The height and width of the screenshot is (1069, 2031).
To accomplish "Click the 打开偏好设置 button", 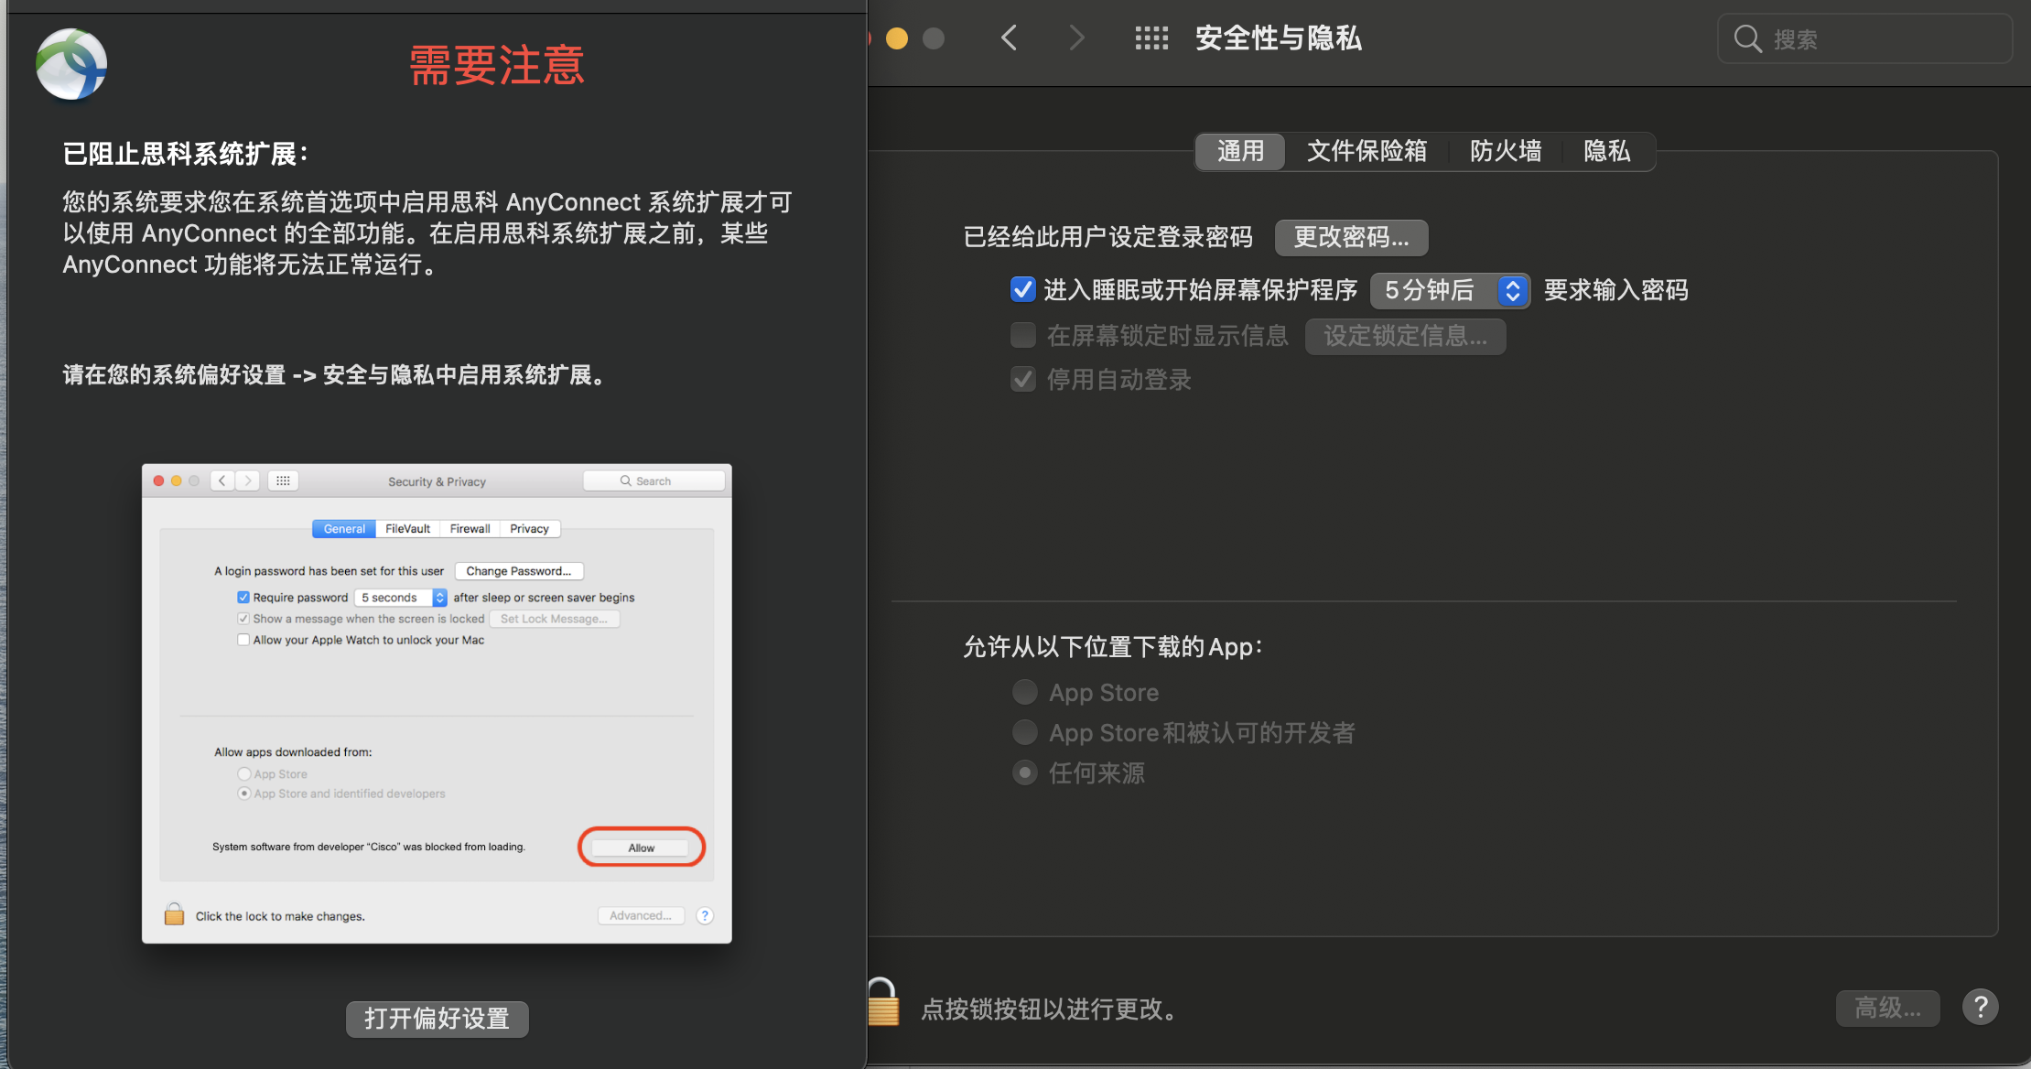I will pyautogui.click(x=437, y=1019).
